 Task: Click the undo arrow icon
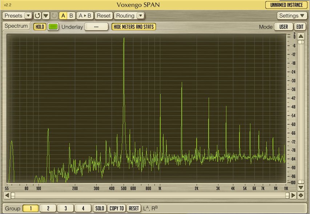pyautogui.click(x=37, y=16)
